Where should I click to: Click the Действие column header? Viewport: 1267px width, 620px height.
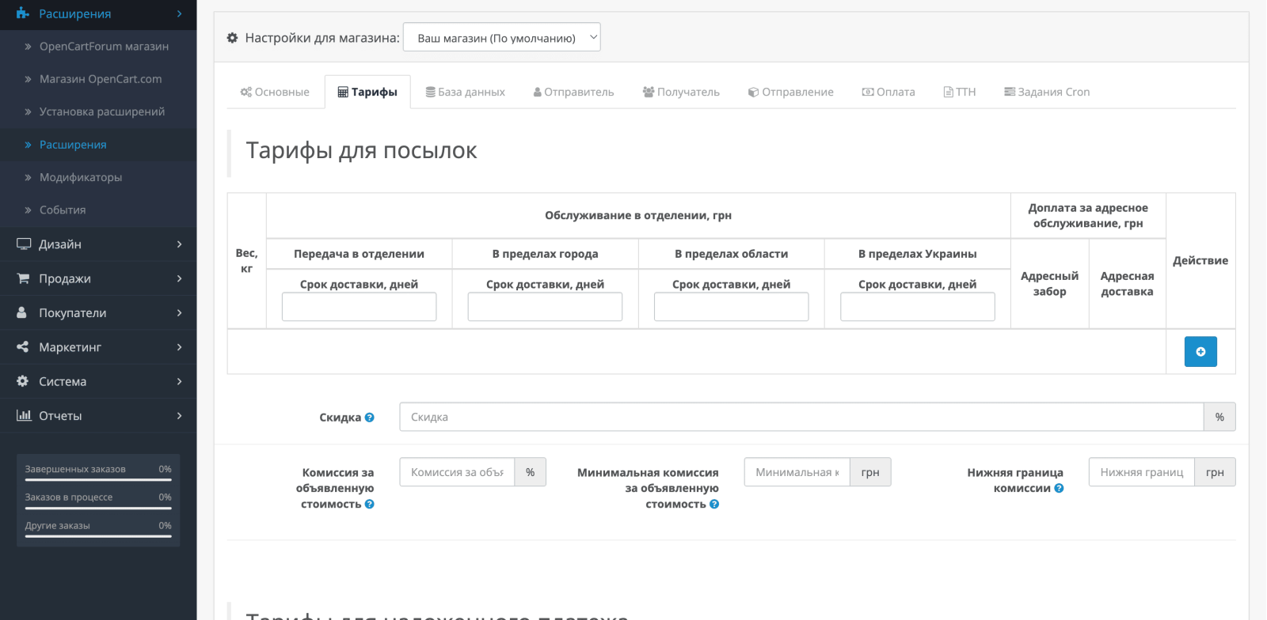click(x=1200, y=260)
